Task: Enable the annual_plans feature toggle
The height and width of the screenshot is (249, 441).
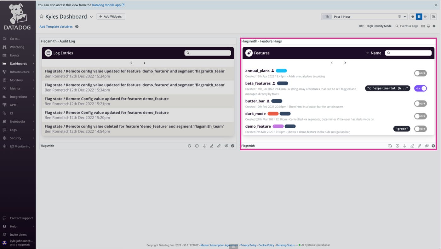Action: click(420, 73)
